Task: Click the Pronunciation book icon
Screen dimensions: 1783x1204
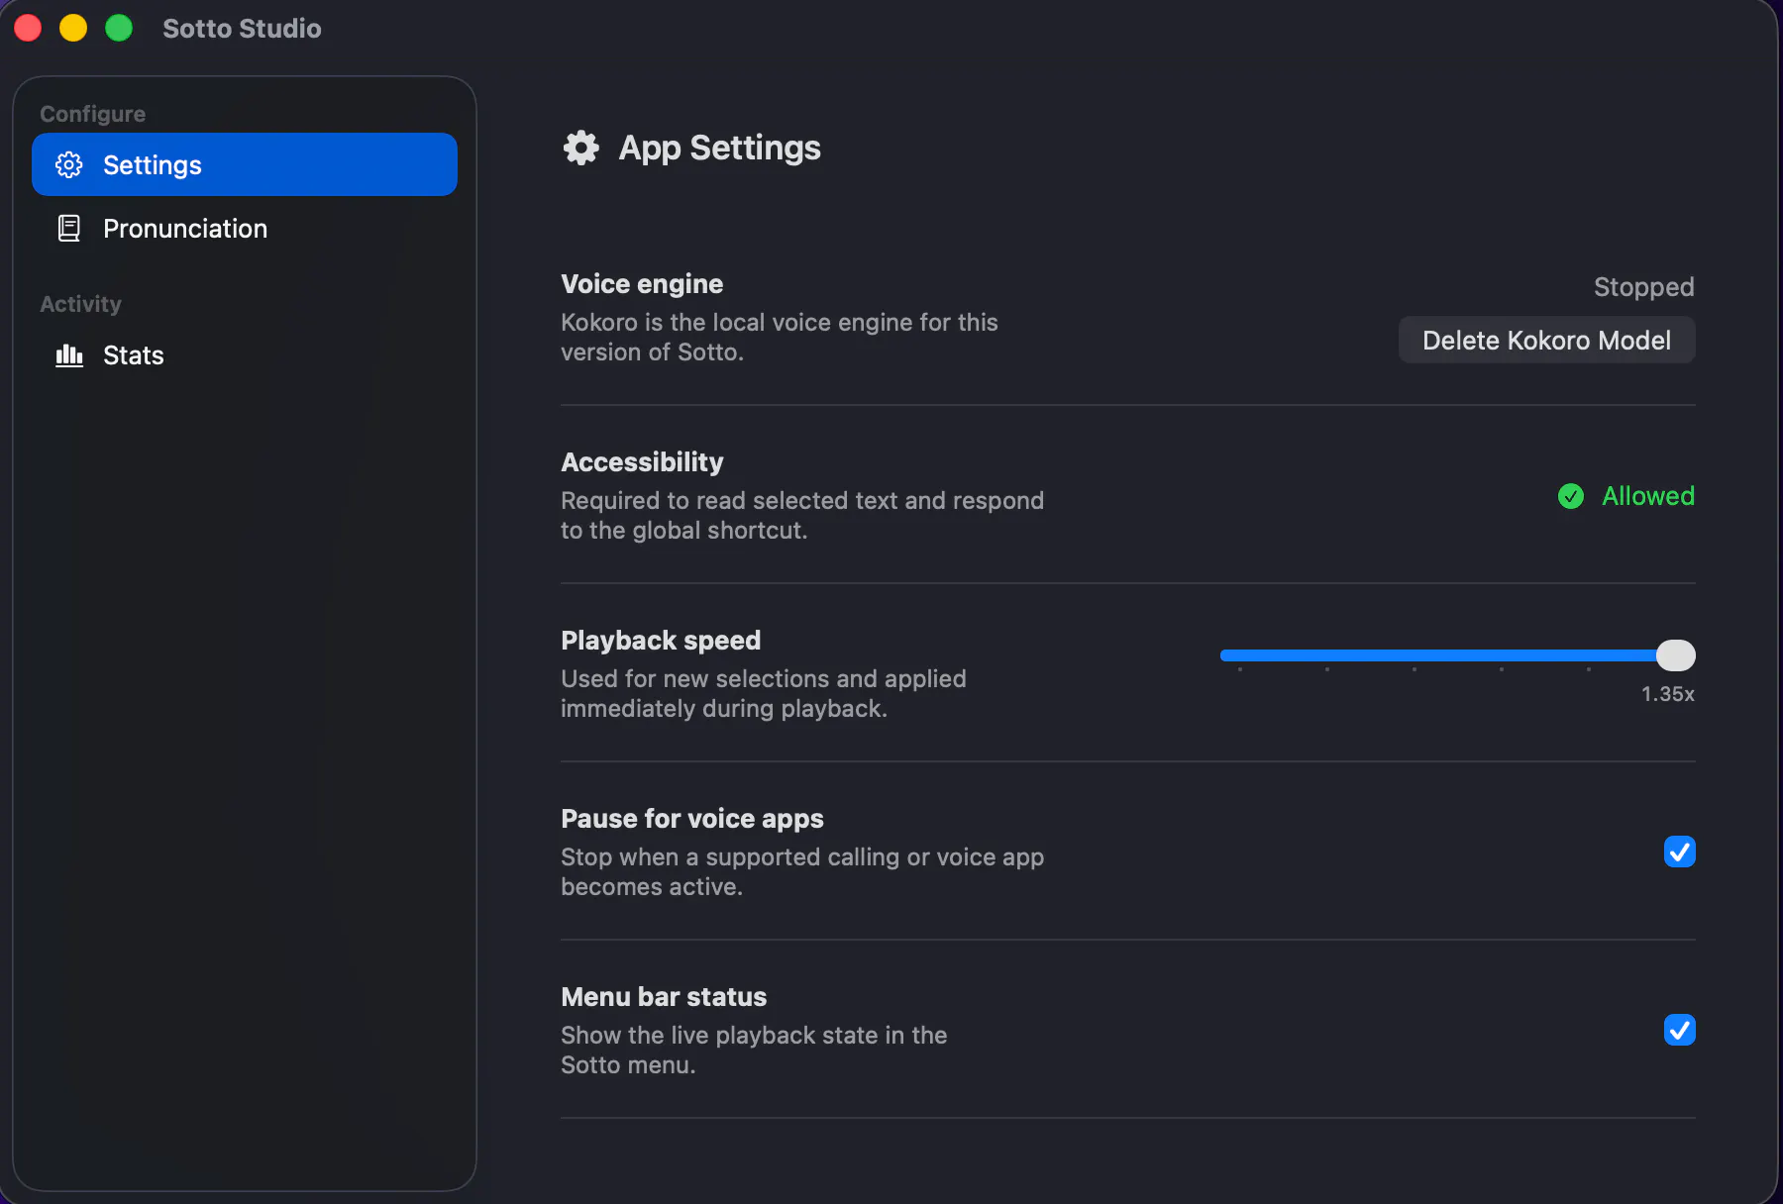Action: point(69,229)
